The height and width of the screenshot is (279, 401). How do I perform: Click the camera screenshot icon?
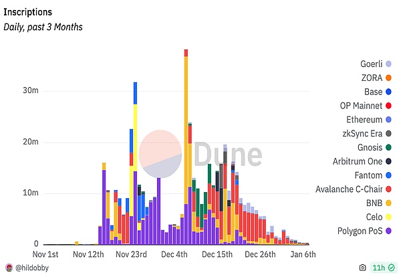(363, 268)
